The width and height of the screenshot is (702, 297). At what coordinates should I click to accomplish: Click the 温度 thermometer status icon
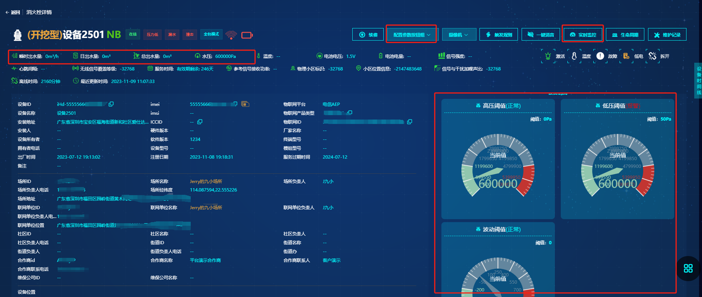tap(574, 56)
